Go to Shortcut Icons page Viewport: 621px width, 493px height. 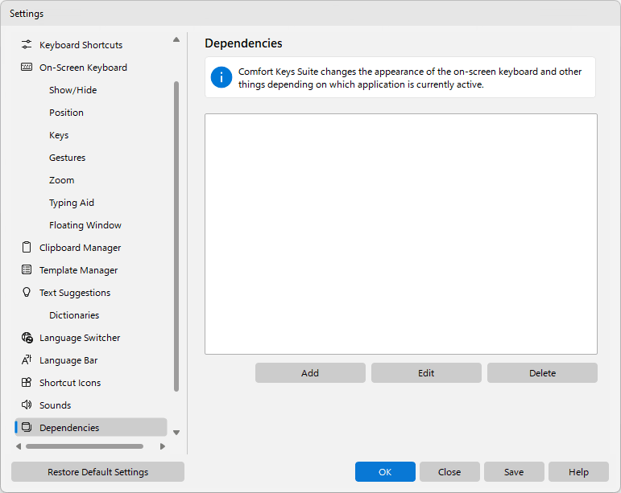pos(70,383)
